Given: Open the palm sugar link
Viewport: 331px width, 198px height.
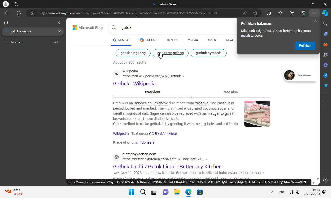Looking at the screenshot, I should pyautogui.click(x=211, y=113).
